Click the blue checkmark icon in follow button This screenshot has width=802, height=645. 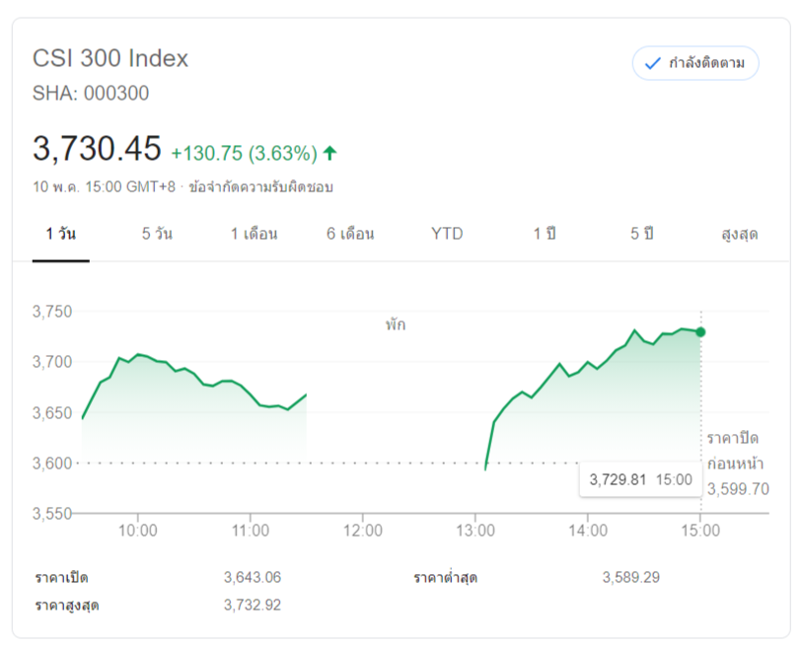click(x=651, y=63)
